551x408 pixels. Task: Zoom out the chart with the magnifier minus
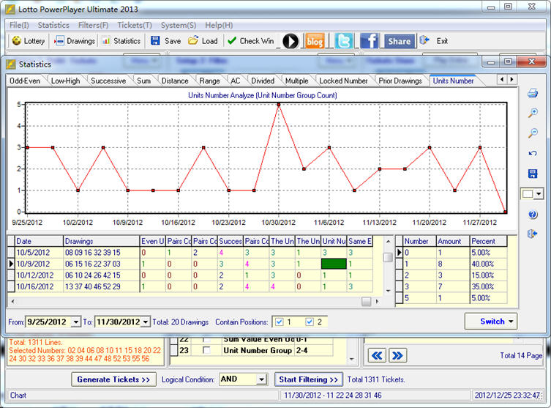tap(533, 133)
